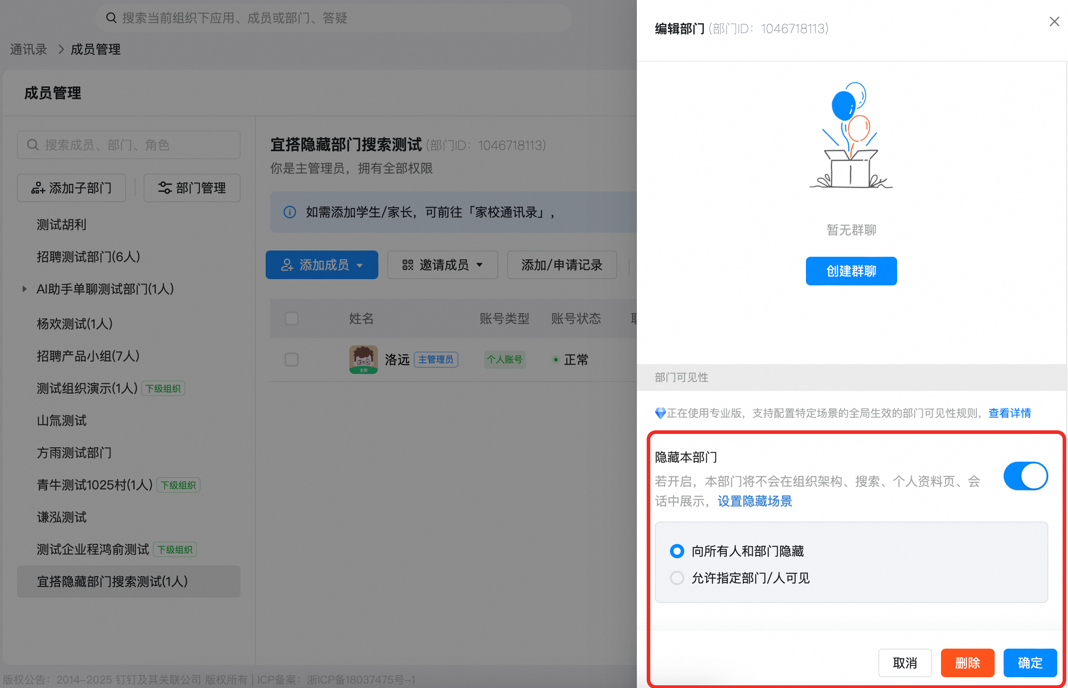Image resolution: width=1068 pixels, height=688 pixels.
Task: Click the breadcrumb chevron after 通讯录
Action: tap(61, 49)
